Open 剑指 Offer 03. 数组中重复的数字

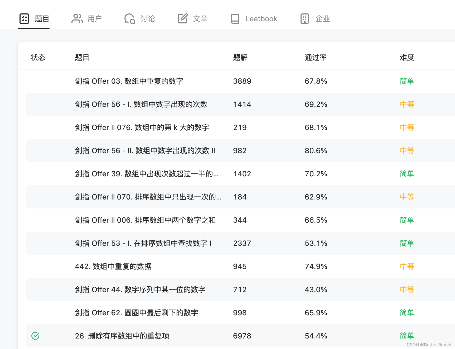coord(129,81)
